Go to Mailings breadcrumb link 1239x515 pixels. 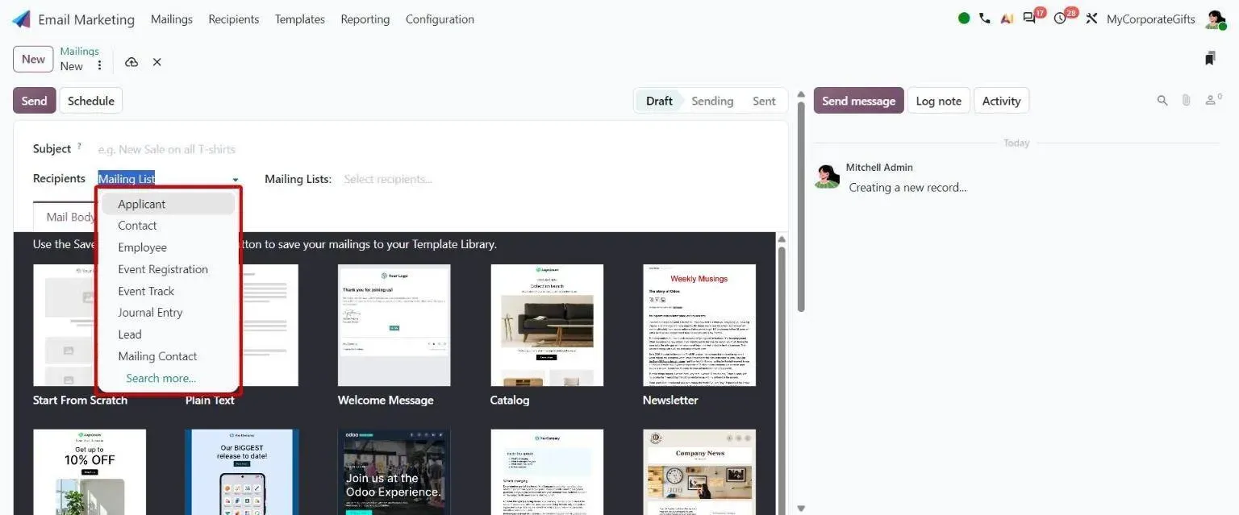(x=79, y=52)
